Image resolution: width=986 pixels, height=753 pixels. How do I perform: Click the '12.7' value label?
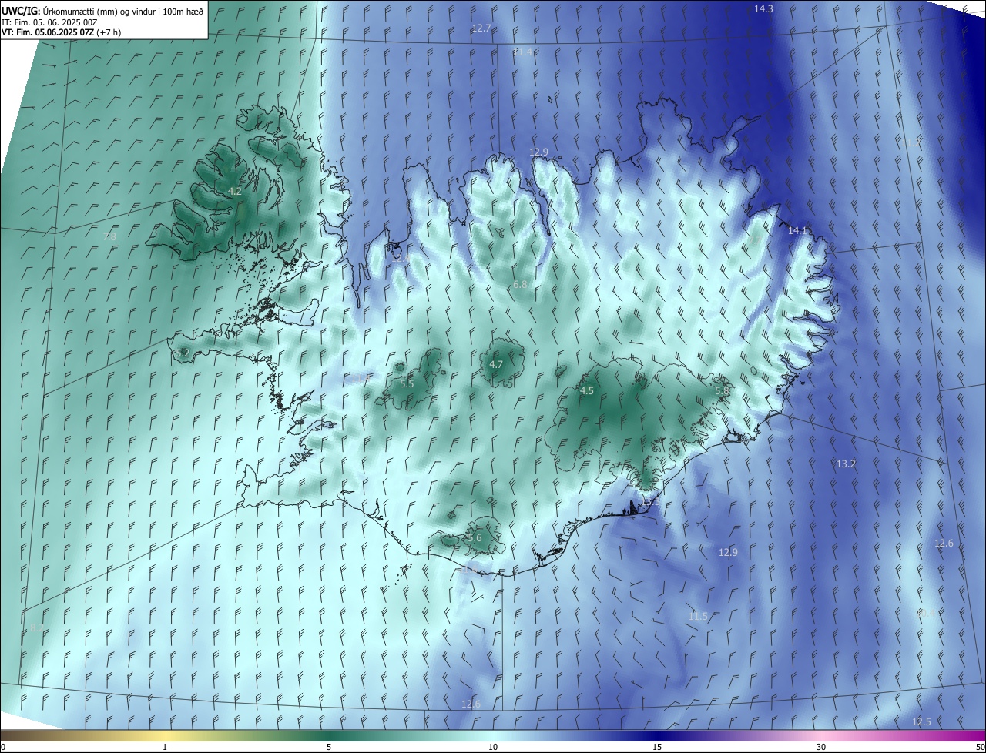[x=481, y=28]
